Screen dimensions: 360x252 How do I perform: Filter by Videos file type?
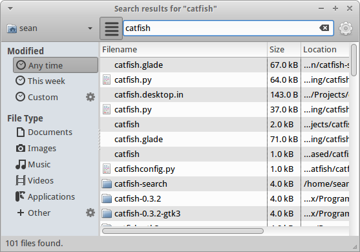tap(56, 180)
